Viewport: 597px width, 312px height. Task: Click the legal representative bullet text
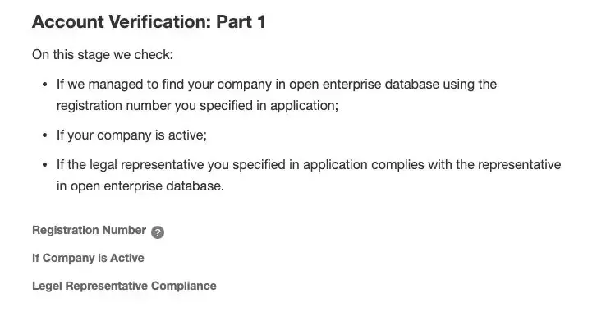[x=309, y=176]
